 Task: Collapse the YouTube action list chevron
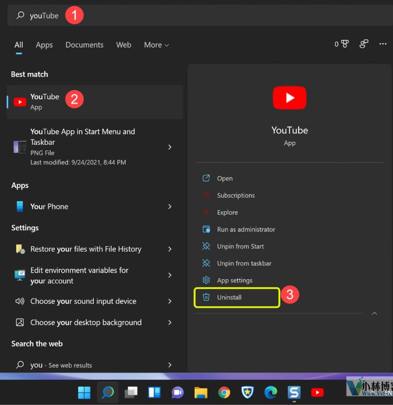click(375, 313)
